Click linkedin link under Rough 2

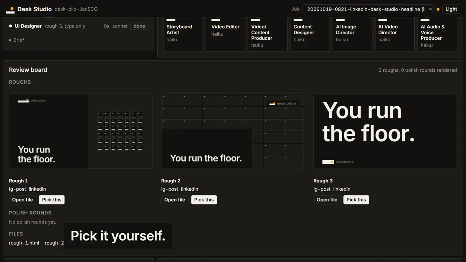(190, 189)
